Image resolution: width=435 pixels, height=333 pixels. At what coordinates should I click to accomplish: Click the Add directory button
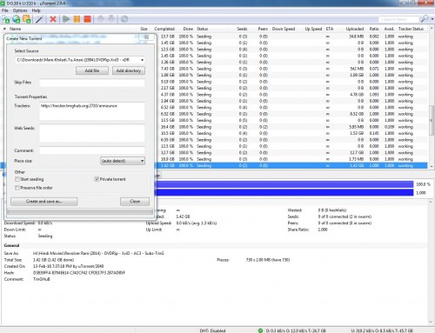tap(129, 70)
